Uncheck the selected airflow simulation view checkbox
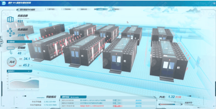This screenshot has width=216, height=109. 95,9
